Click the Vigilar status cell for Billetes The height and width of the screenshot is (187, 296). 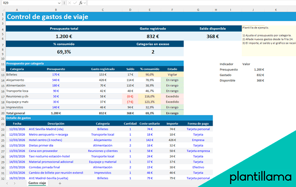pyautogui.click(x=172, y=75)
